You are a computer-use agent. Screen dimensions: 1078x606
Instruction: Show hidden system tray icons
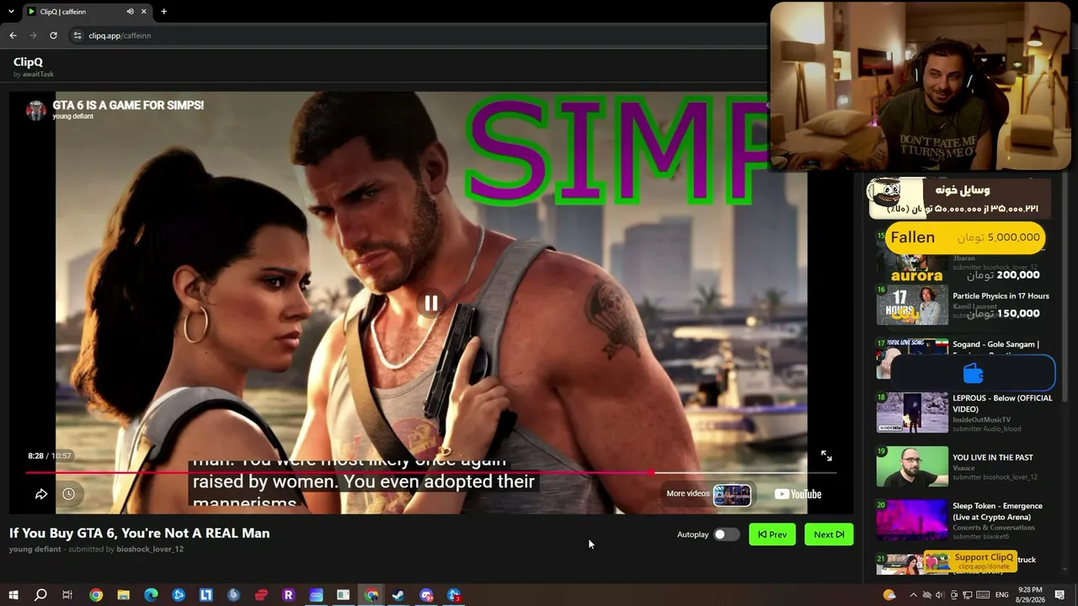coord(913,595)
